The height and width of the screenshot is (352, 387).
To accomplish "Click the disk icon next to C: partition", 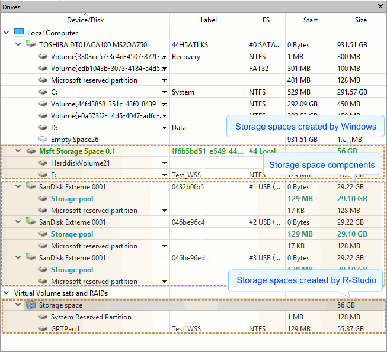I will click(x=43, y=92).
